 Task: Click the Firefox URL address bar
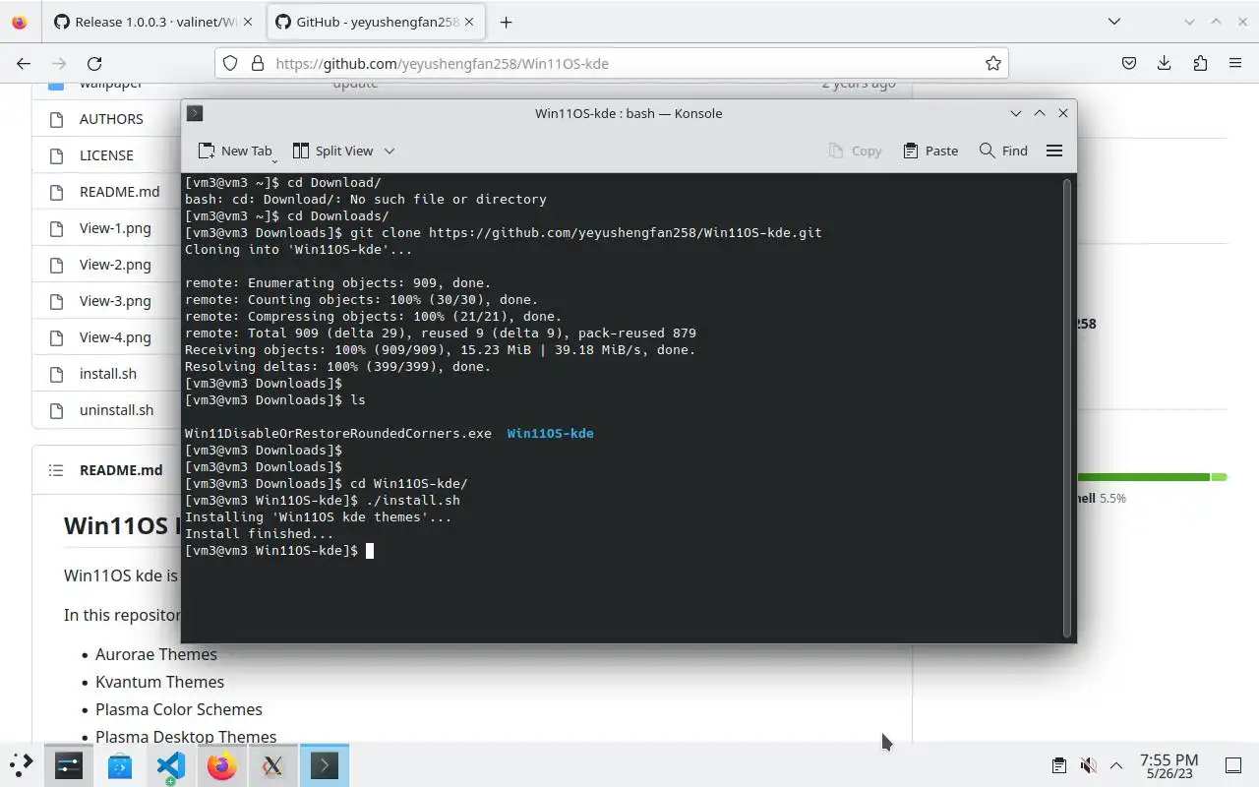(x=610, y=63)
